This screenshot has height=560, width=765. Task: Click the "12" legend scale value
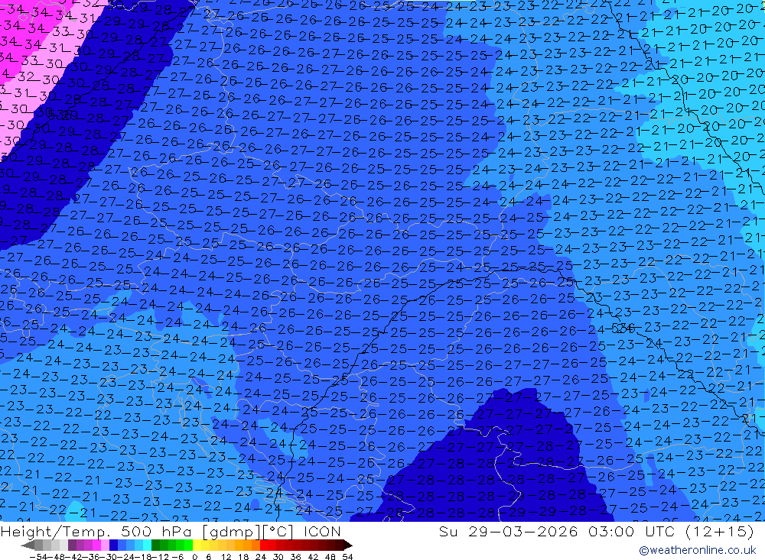pos(226,557)
